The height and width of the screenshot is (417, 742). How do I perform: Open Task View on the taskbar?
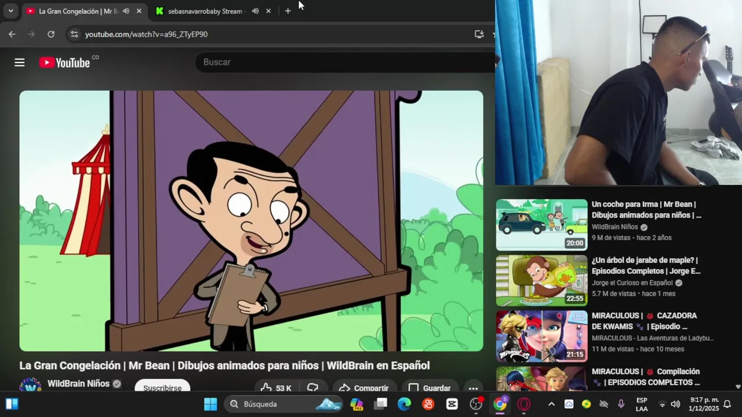[380, 404]
